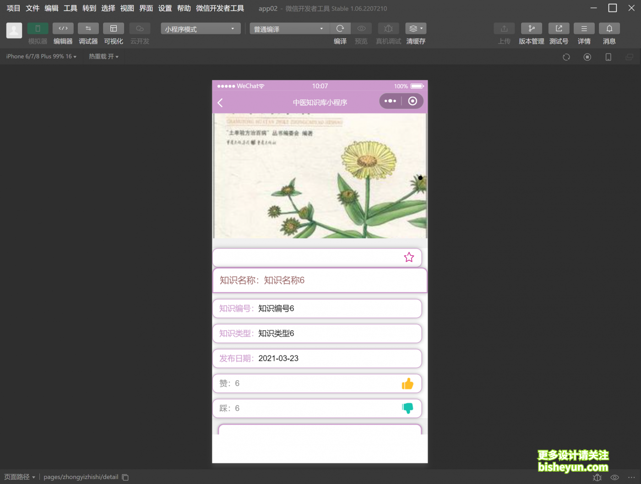Viewport: 641px width, 484px height.
Task: Open Version Management (版本管理) icon
Action: pyautogui.click(x=532, y=28)
